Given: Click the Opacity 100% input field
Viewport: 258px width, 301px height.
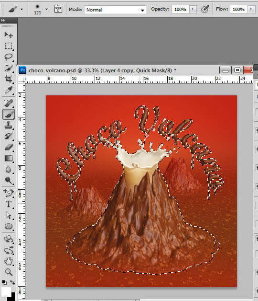Looking at the screenshot, I should pos(181,9).
